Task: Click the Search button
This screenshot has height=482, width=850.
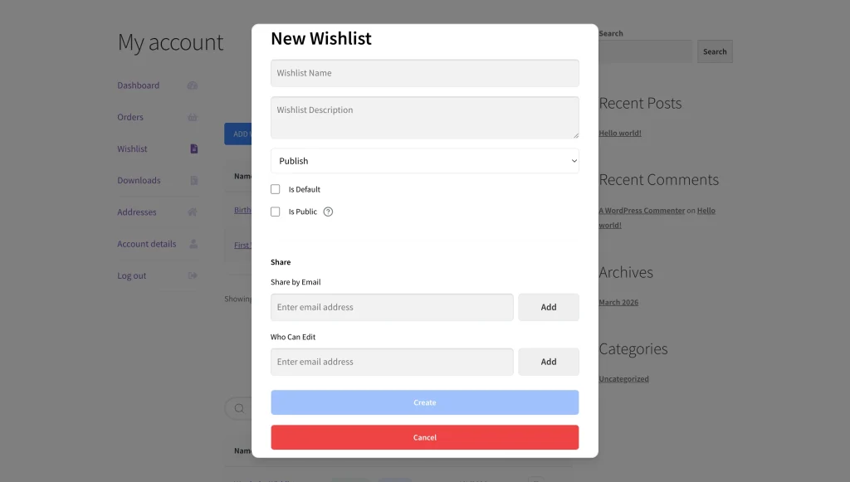Action: (715, 51)
